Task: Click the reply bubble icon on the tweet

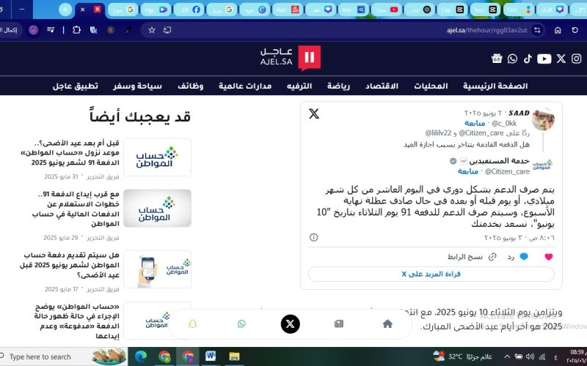Action: pos(524,257)
